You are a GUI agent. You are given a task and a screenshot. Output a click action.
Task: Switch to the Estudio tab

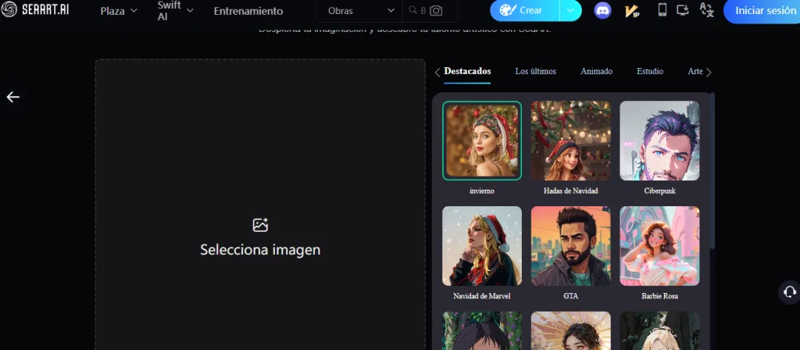coord(650,71)
